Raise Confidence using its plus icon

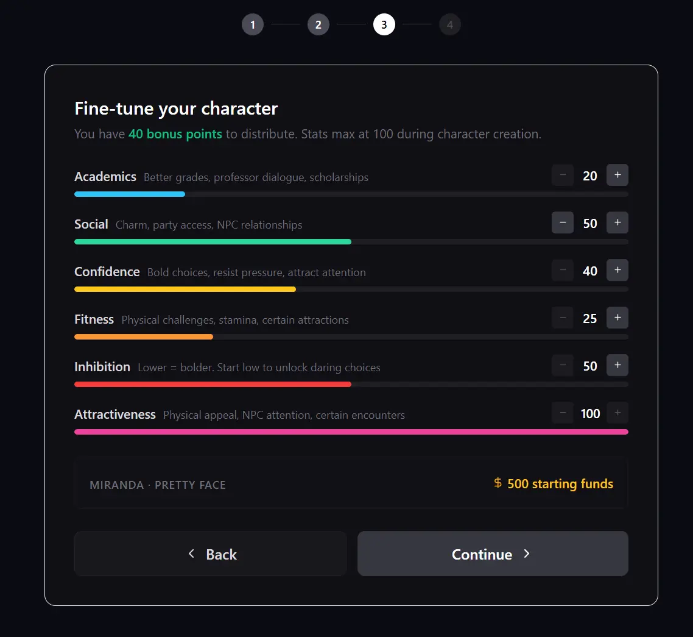pyautogui.click(x=617, y=271)
